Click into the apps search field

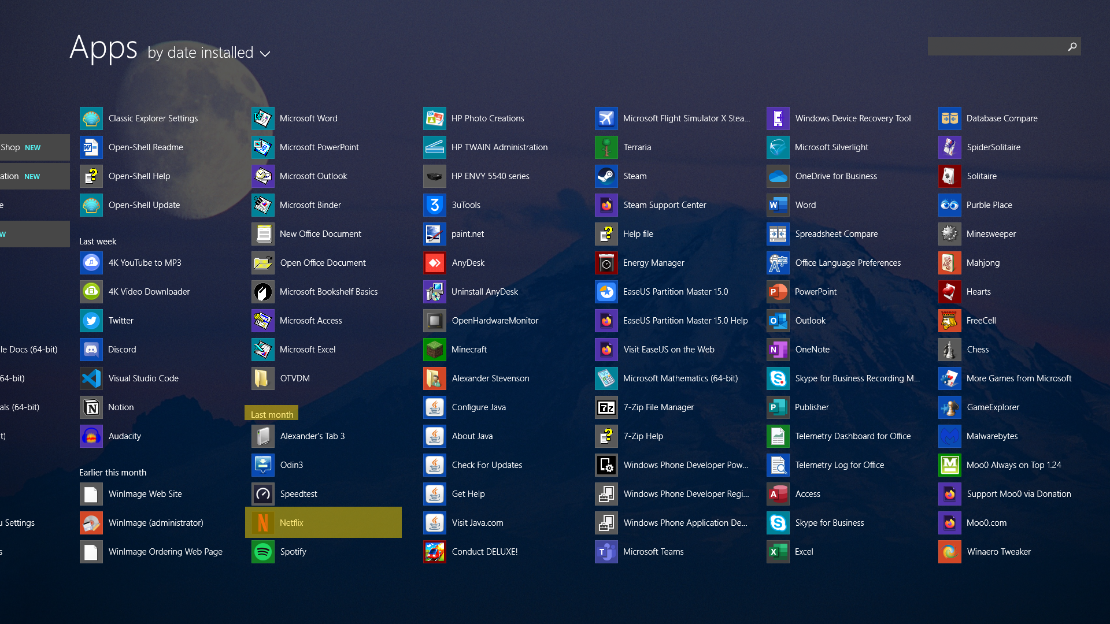pos(996,46)
